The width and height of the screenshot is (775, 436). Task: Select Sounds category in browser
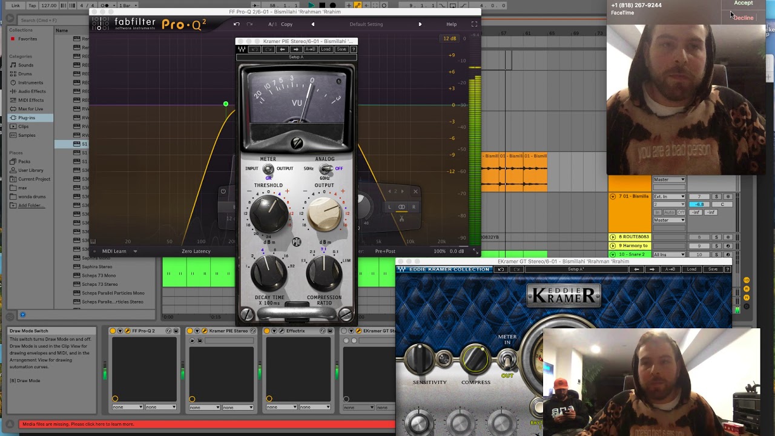[x=25, y=65]
